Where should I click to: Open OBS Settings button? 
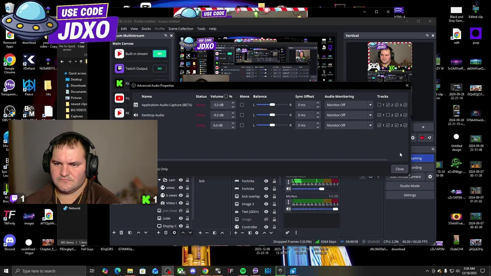410,195
